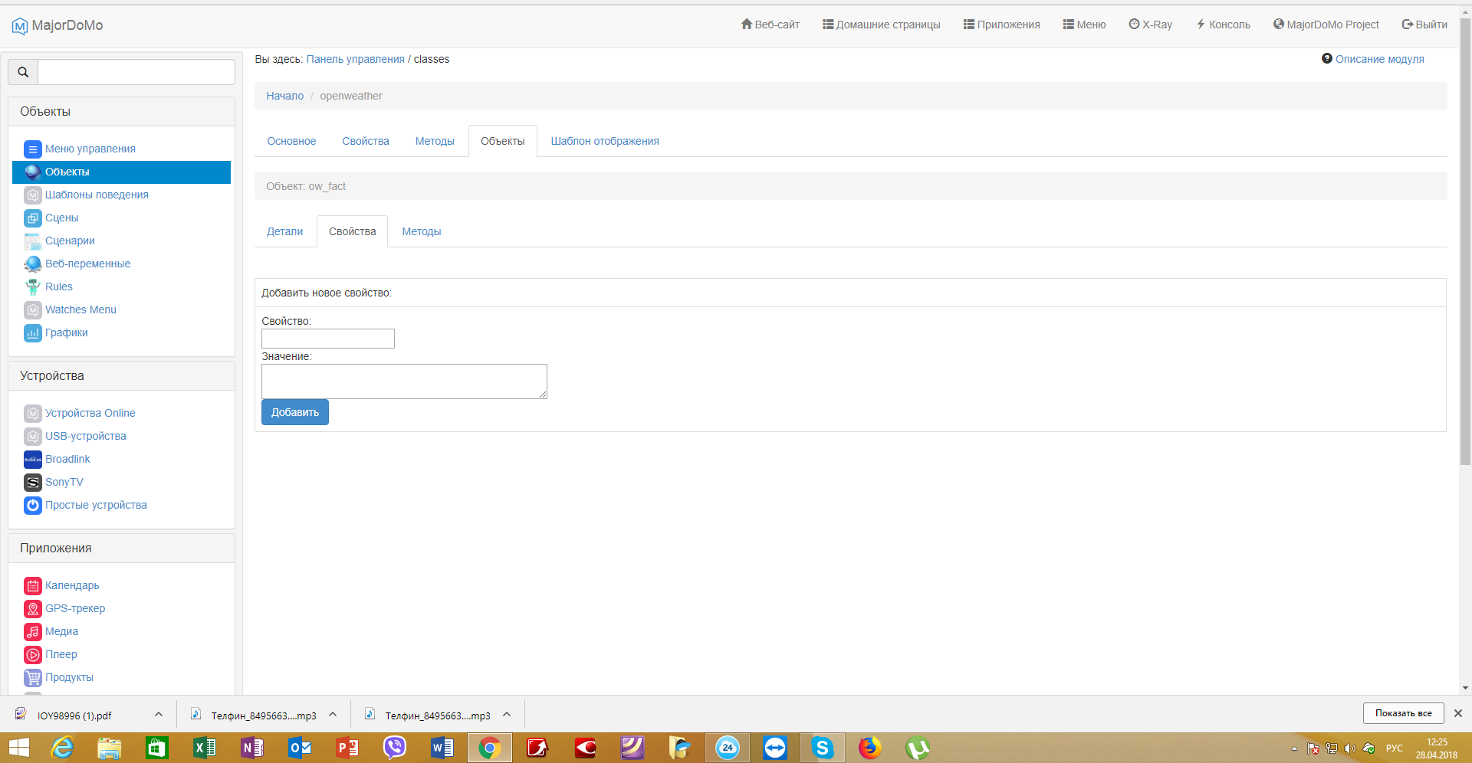Click the Панель управления breadcrumb link
The width and height of the screenshot is (1472, 763).
coord(356,59)
